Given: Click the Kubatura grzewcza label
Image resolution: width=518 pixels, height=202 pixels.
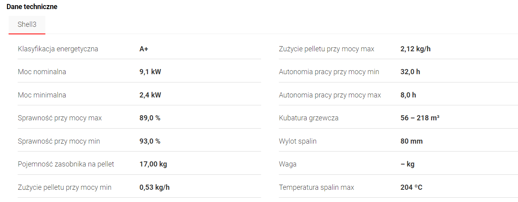Looking at the screenshot, I should pyautogui.click(x=309, y=118).
